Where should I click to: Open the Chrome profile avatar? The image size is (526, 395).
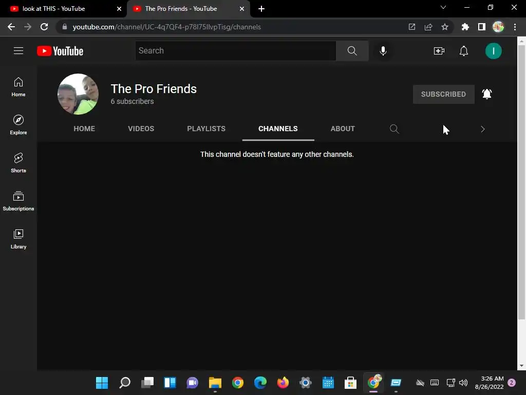click(498, 27)
